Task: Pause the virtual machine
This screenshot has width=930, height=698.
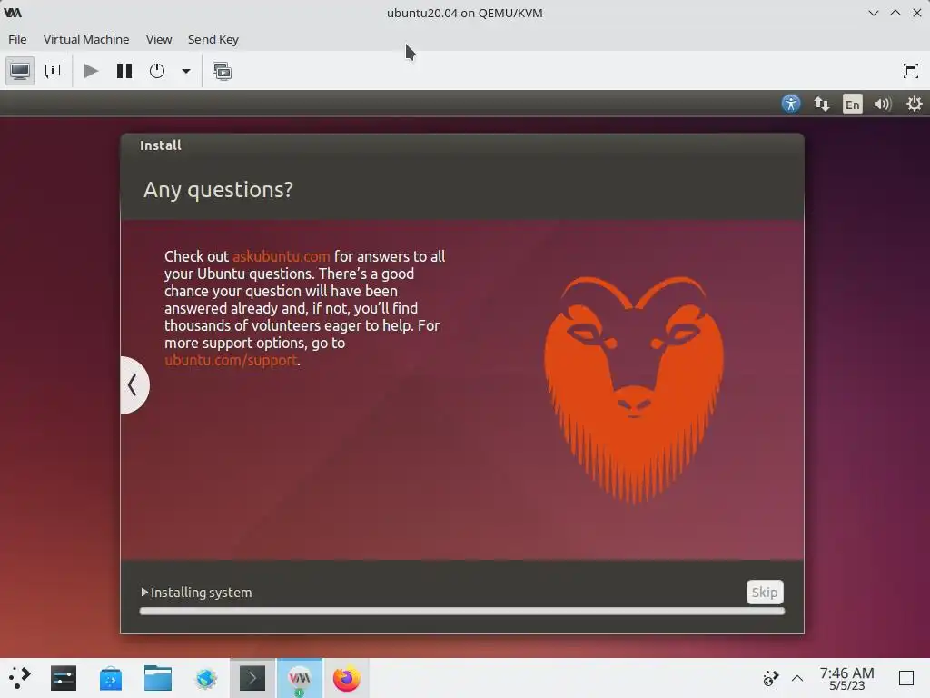Action: (x=124, y=71)
